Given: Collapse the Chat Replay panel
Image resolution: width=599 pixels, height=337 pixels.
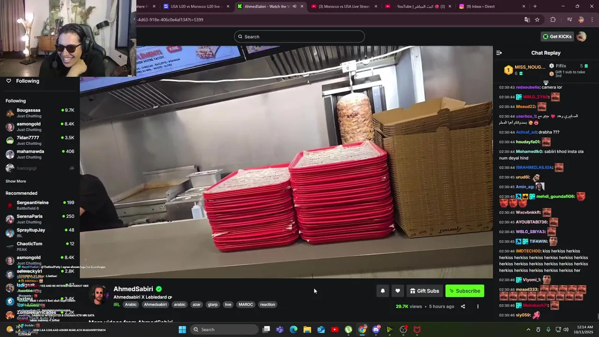Looking at the screenshot, I should pos(499,53).
